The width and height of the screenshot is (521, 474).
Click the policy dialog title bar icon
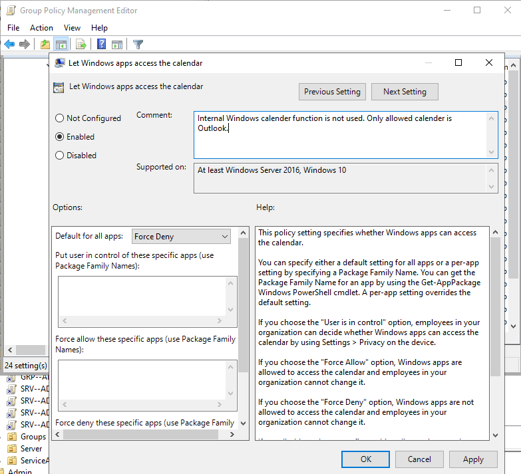[x=60, y=62]
